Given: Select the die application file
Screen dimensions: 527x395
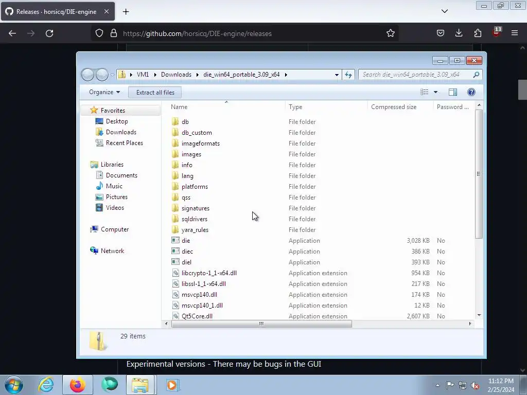Looking at the screenshot, I should coord(185,241).
